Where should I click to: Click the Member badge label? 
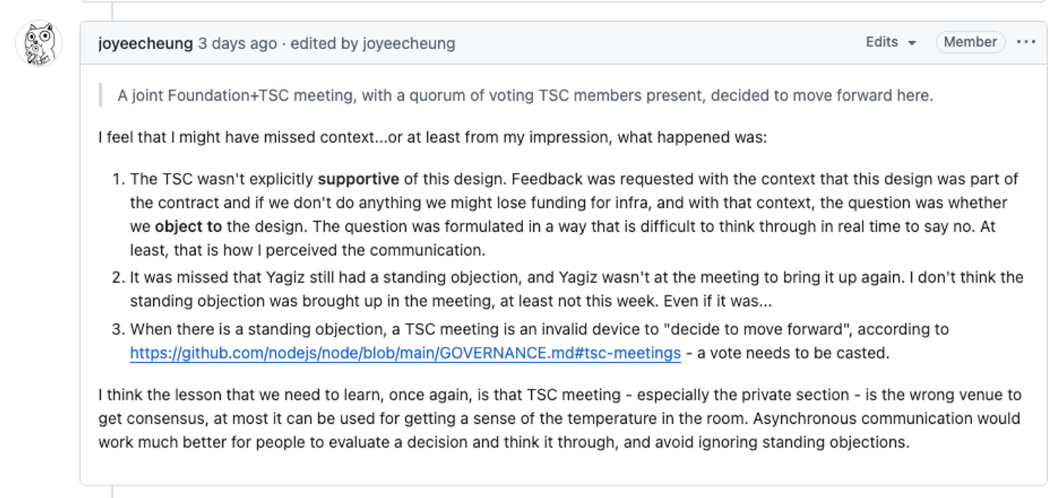coord(970,42)
